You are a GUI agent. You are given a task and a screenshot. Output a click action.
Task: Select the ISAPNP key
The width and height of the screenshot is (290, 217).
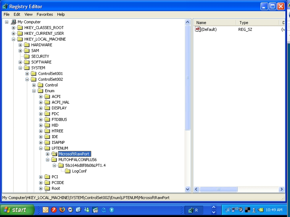[x=58, y=142]
